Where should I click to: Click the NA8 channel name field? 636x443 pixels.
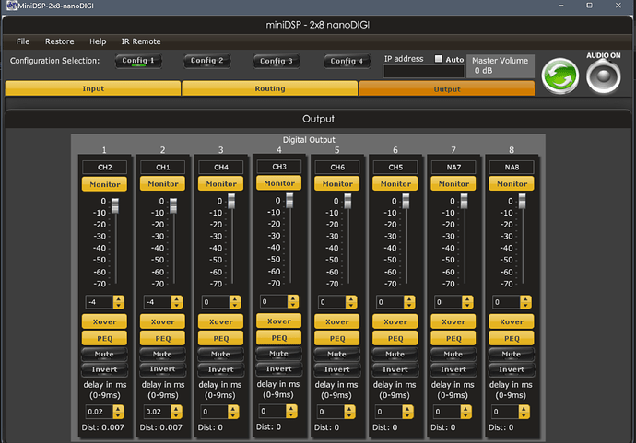512,167
